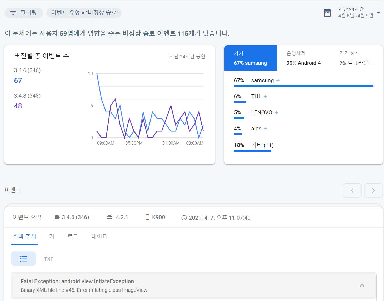Open the 데이터 tab
Image resolution: width=384 pixels, height=301 pixels.
pos(99,236)
